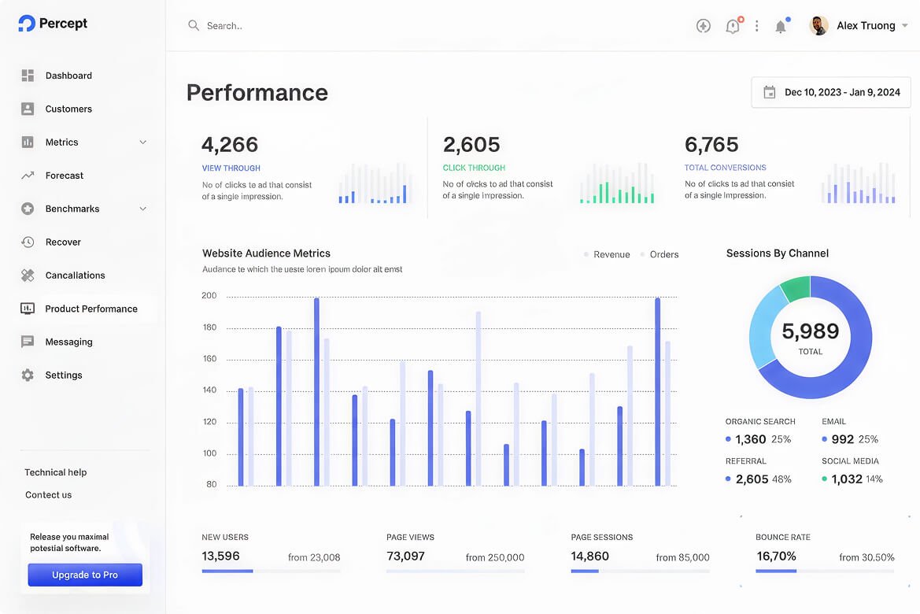This screenshot has height=614, width=920.
Task: Open the date range picker
Action: coord(831,92)
